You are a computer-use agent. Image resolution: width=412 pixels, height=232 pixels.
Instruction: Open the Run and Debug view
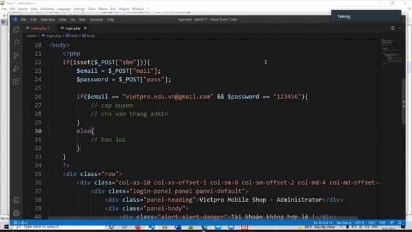16,68
